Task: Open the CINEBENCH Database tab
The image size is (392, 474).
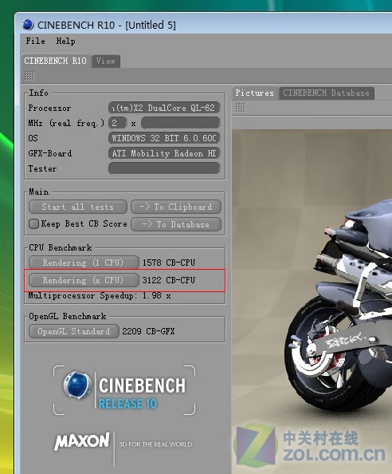Action: tap(326, 93)
